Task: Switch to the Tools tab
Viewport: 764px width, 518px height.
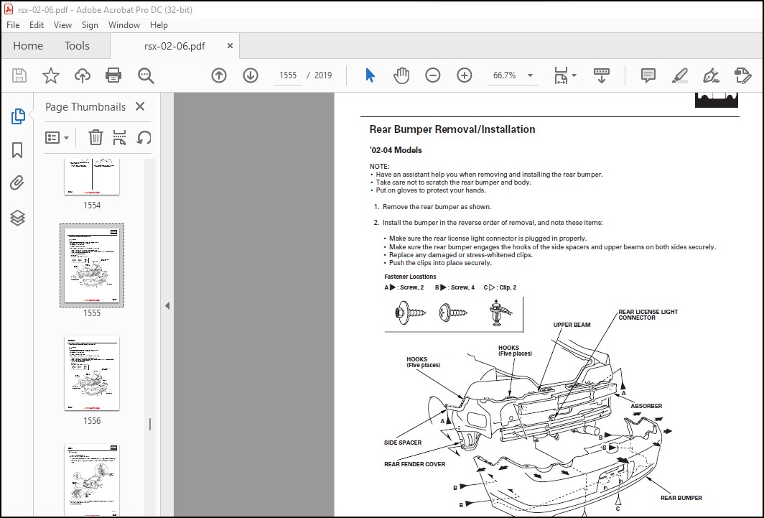Action: tap(77, 46)
